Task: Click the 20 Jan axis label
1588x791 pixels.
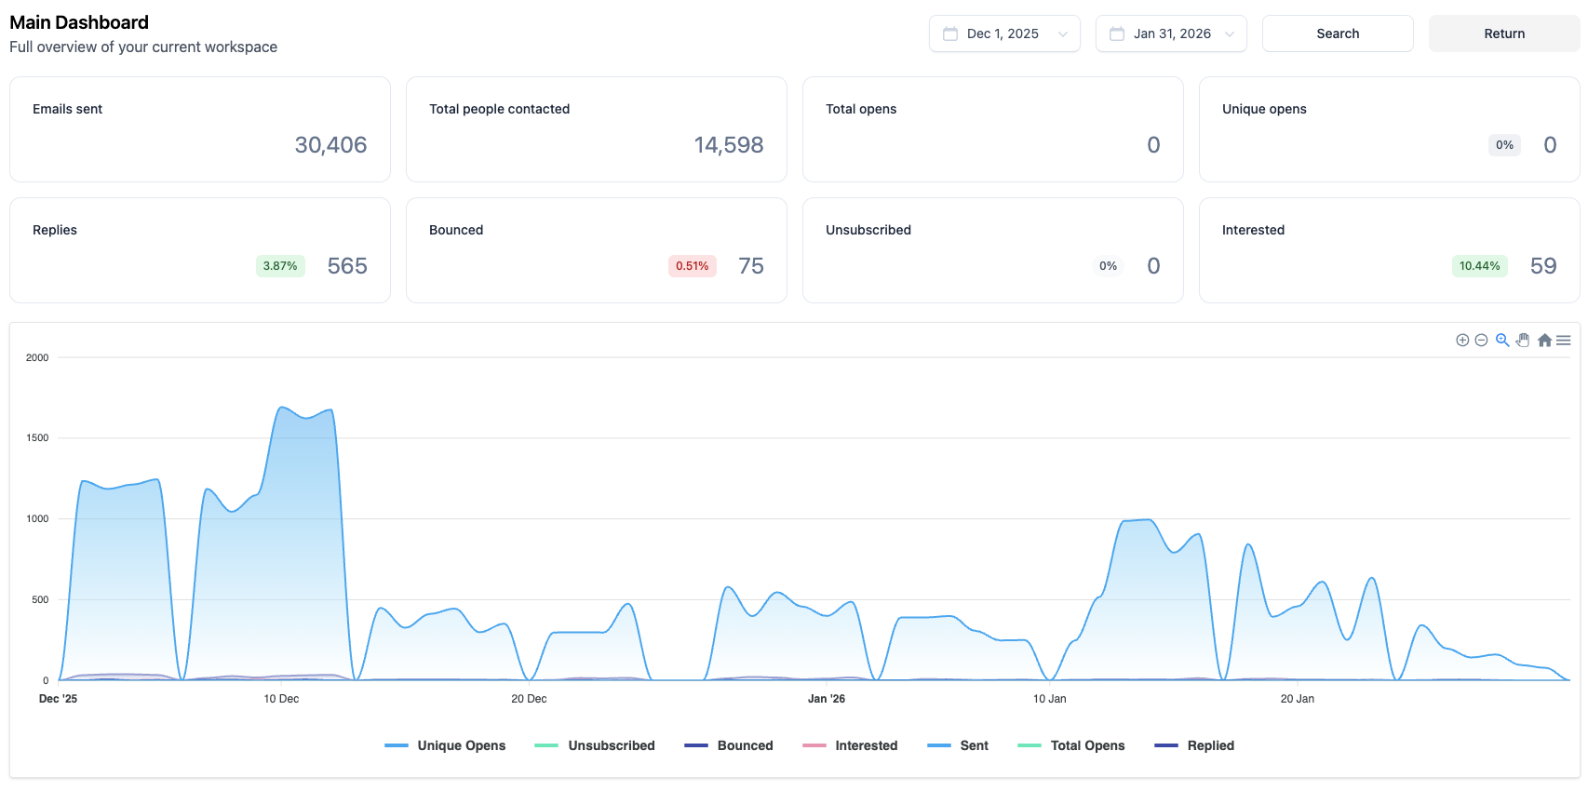Action: tap(1298, 699)
